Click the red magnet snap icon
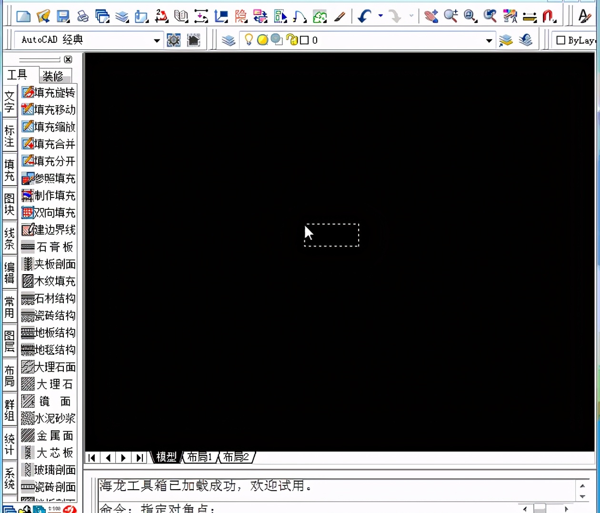Viewport: 600px width, 513px height. pyautogui.click(x=549, y=17)
